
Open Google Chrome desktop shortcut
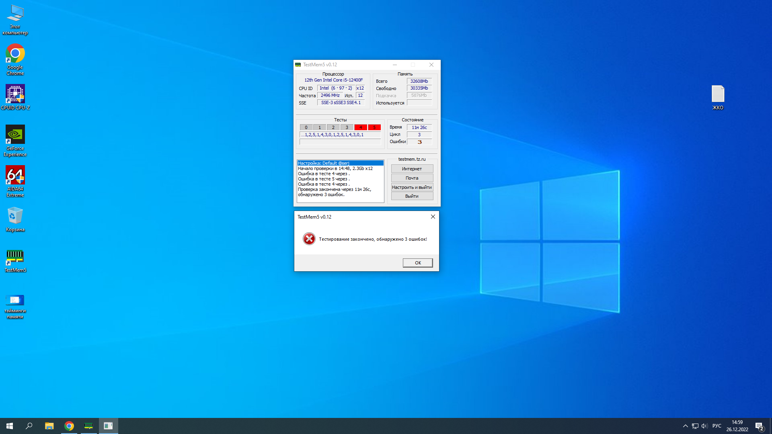[15, 59]
